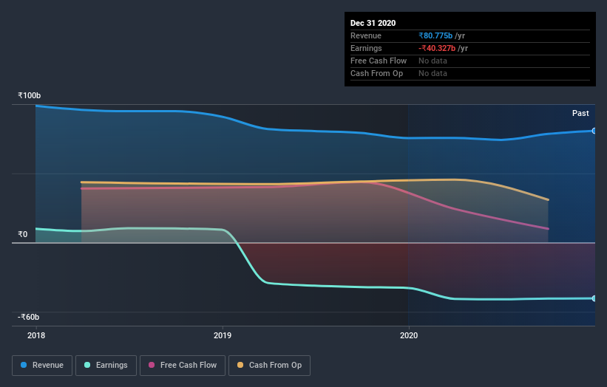Click the 2019 x-axis label
The width and height of the screenshot is (607, 387).
click(x=223, y=335)
